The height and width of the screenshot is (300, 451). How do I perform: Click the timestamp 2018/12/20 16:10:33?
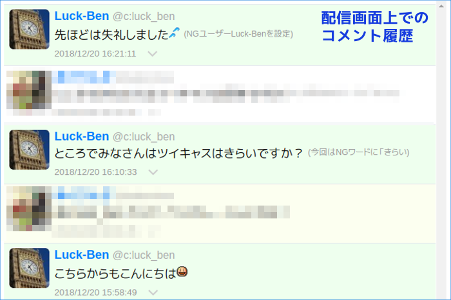(95, 172)
